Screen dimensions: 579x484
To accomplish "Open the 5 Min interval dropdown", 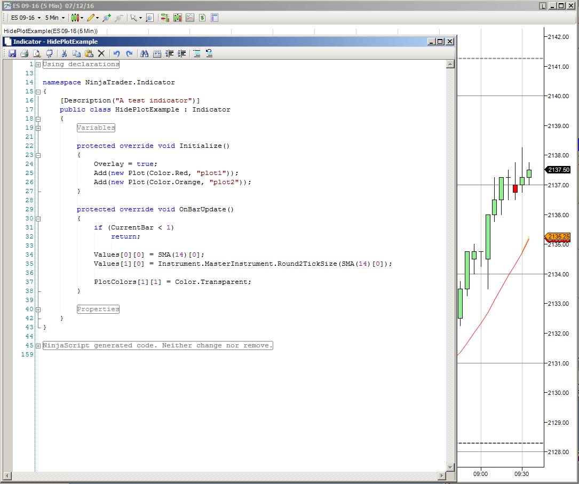I will 54,18.
